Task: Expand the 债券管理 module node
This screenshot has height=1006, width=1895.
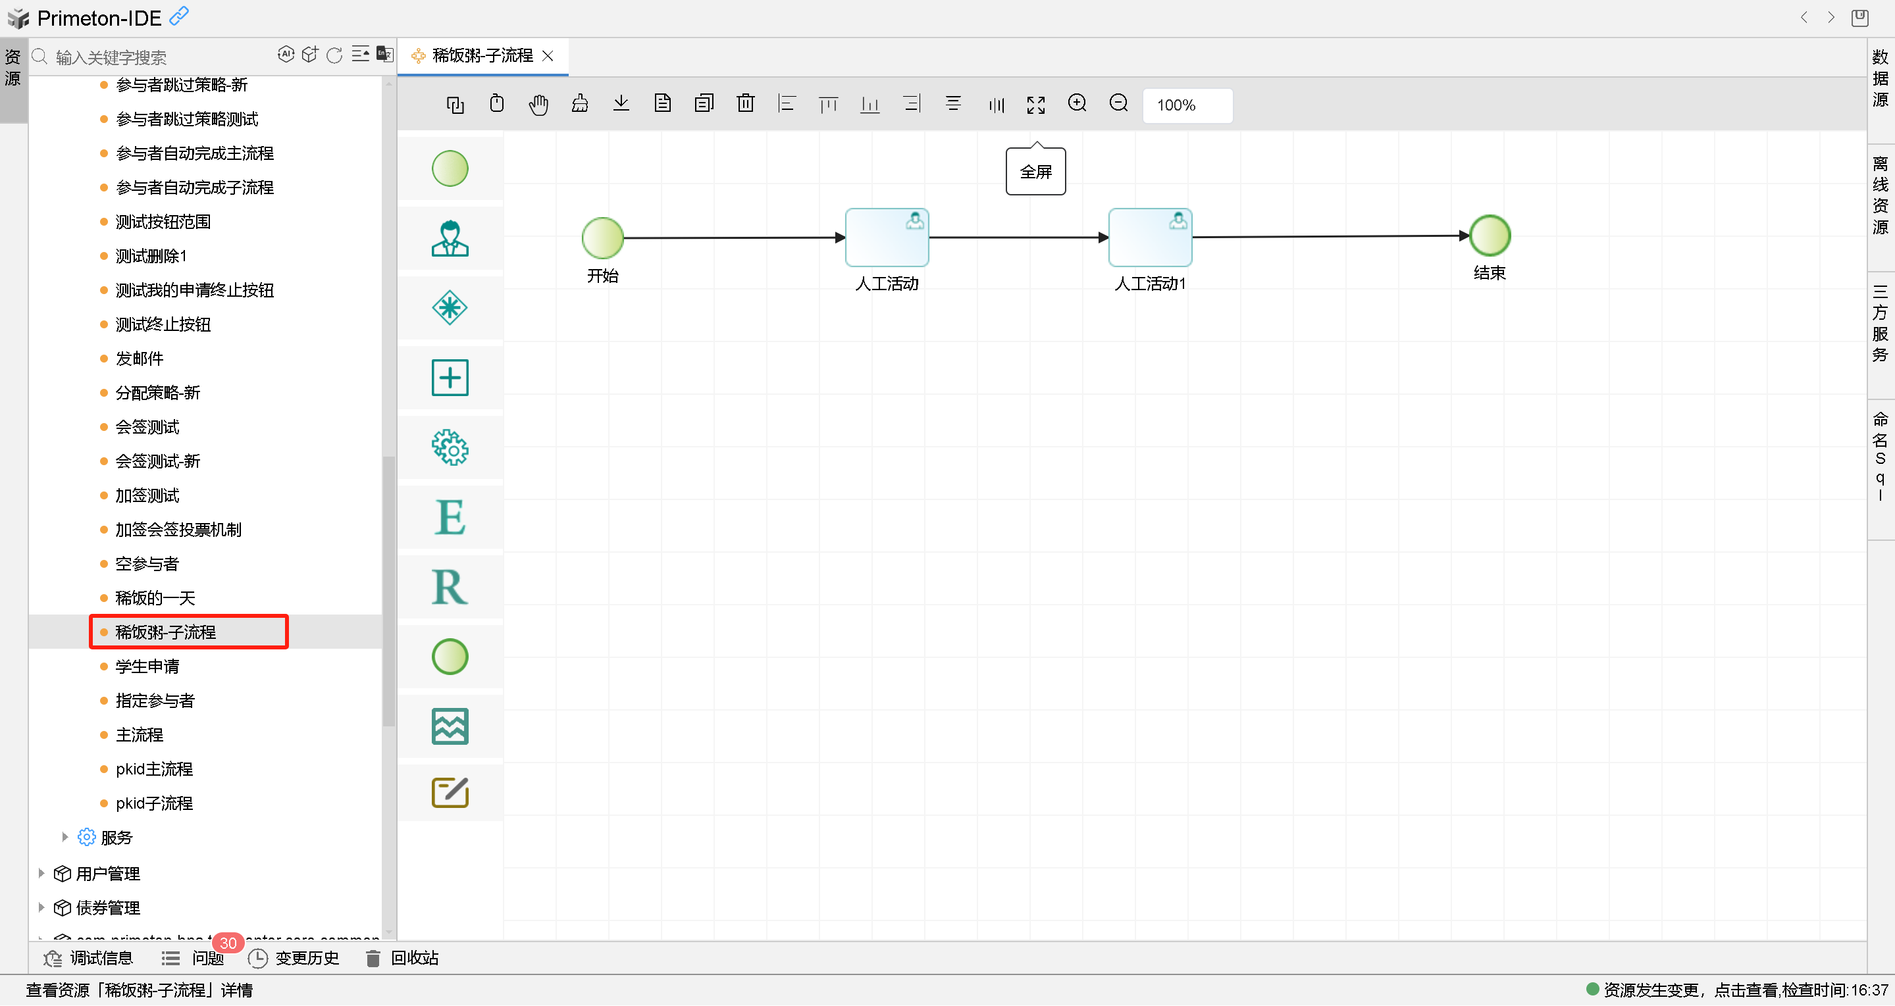Action: (41, 907)
